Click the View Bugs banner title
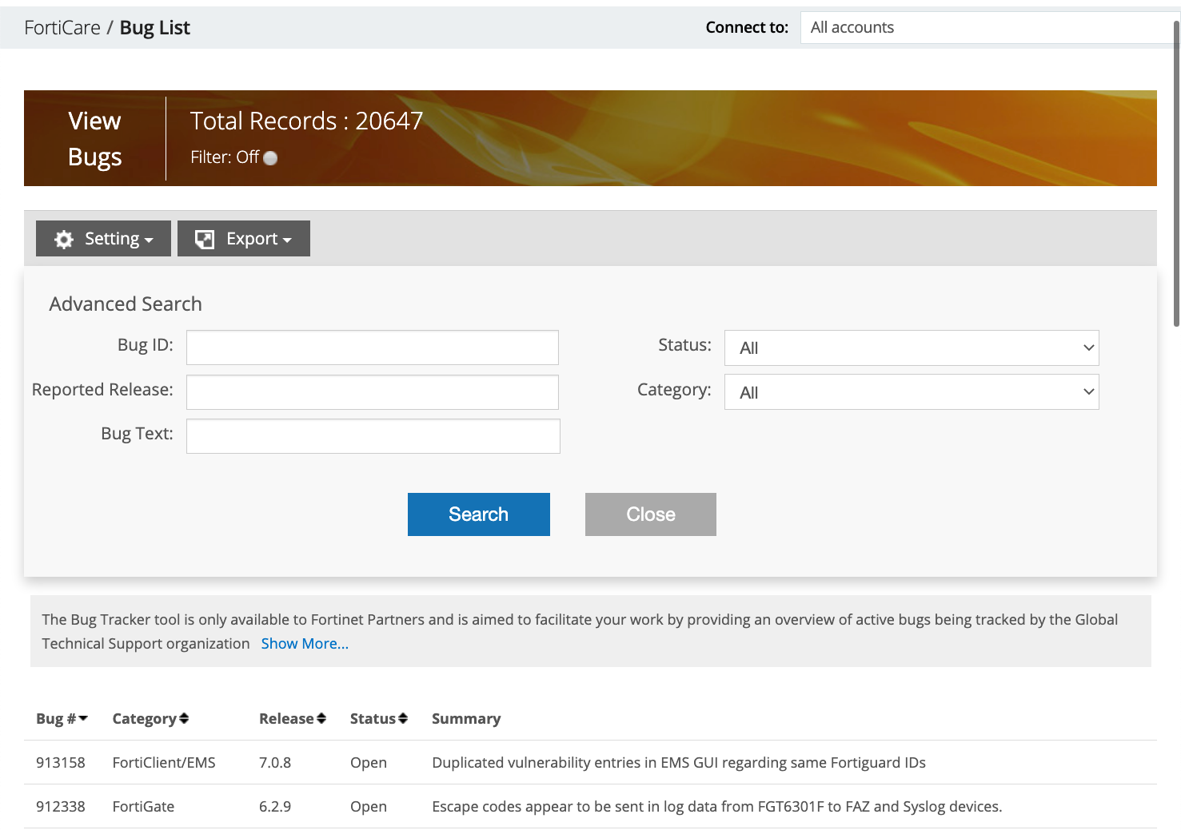 pos(95,139)
